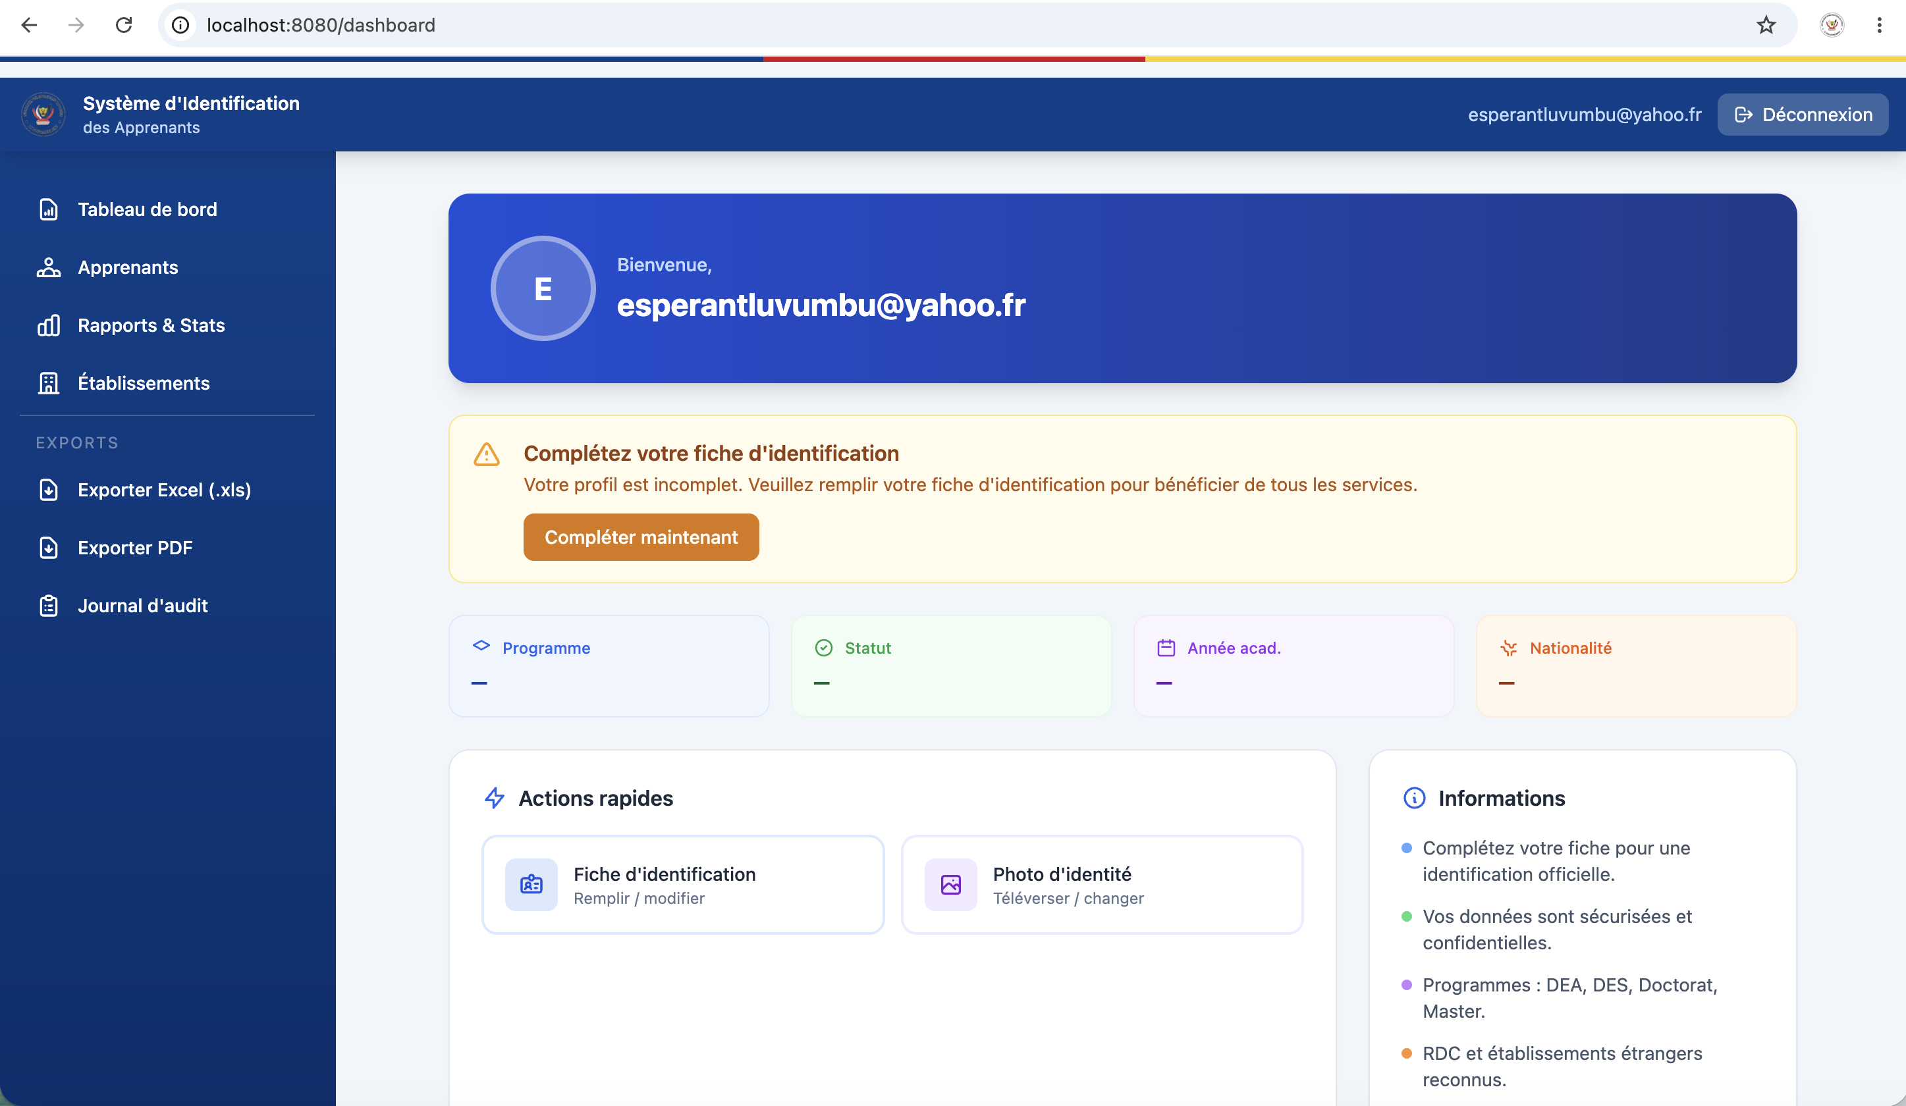This screenshot has width=1906, height=1106.
Task: Click text Programmes : DEA, DES, Doctorat, Master
Action: [1569, 998]
